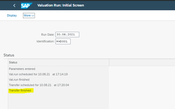Click the 'Identification:' label

click(x=45, y=41)
